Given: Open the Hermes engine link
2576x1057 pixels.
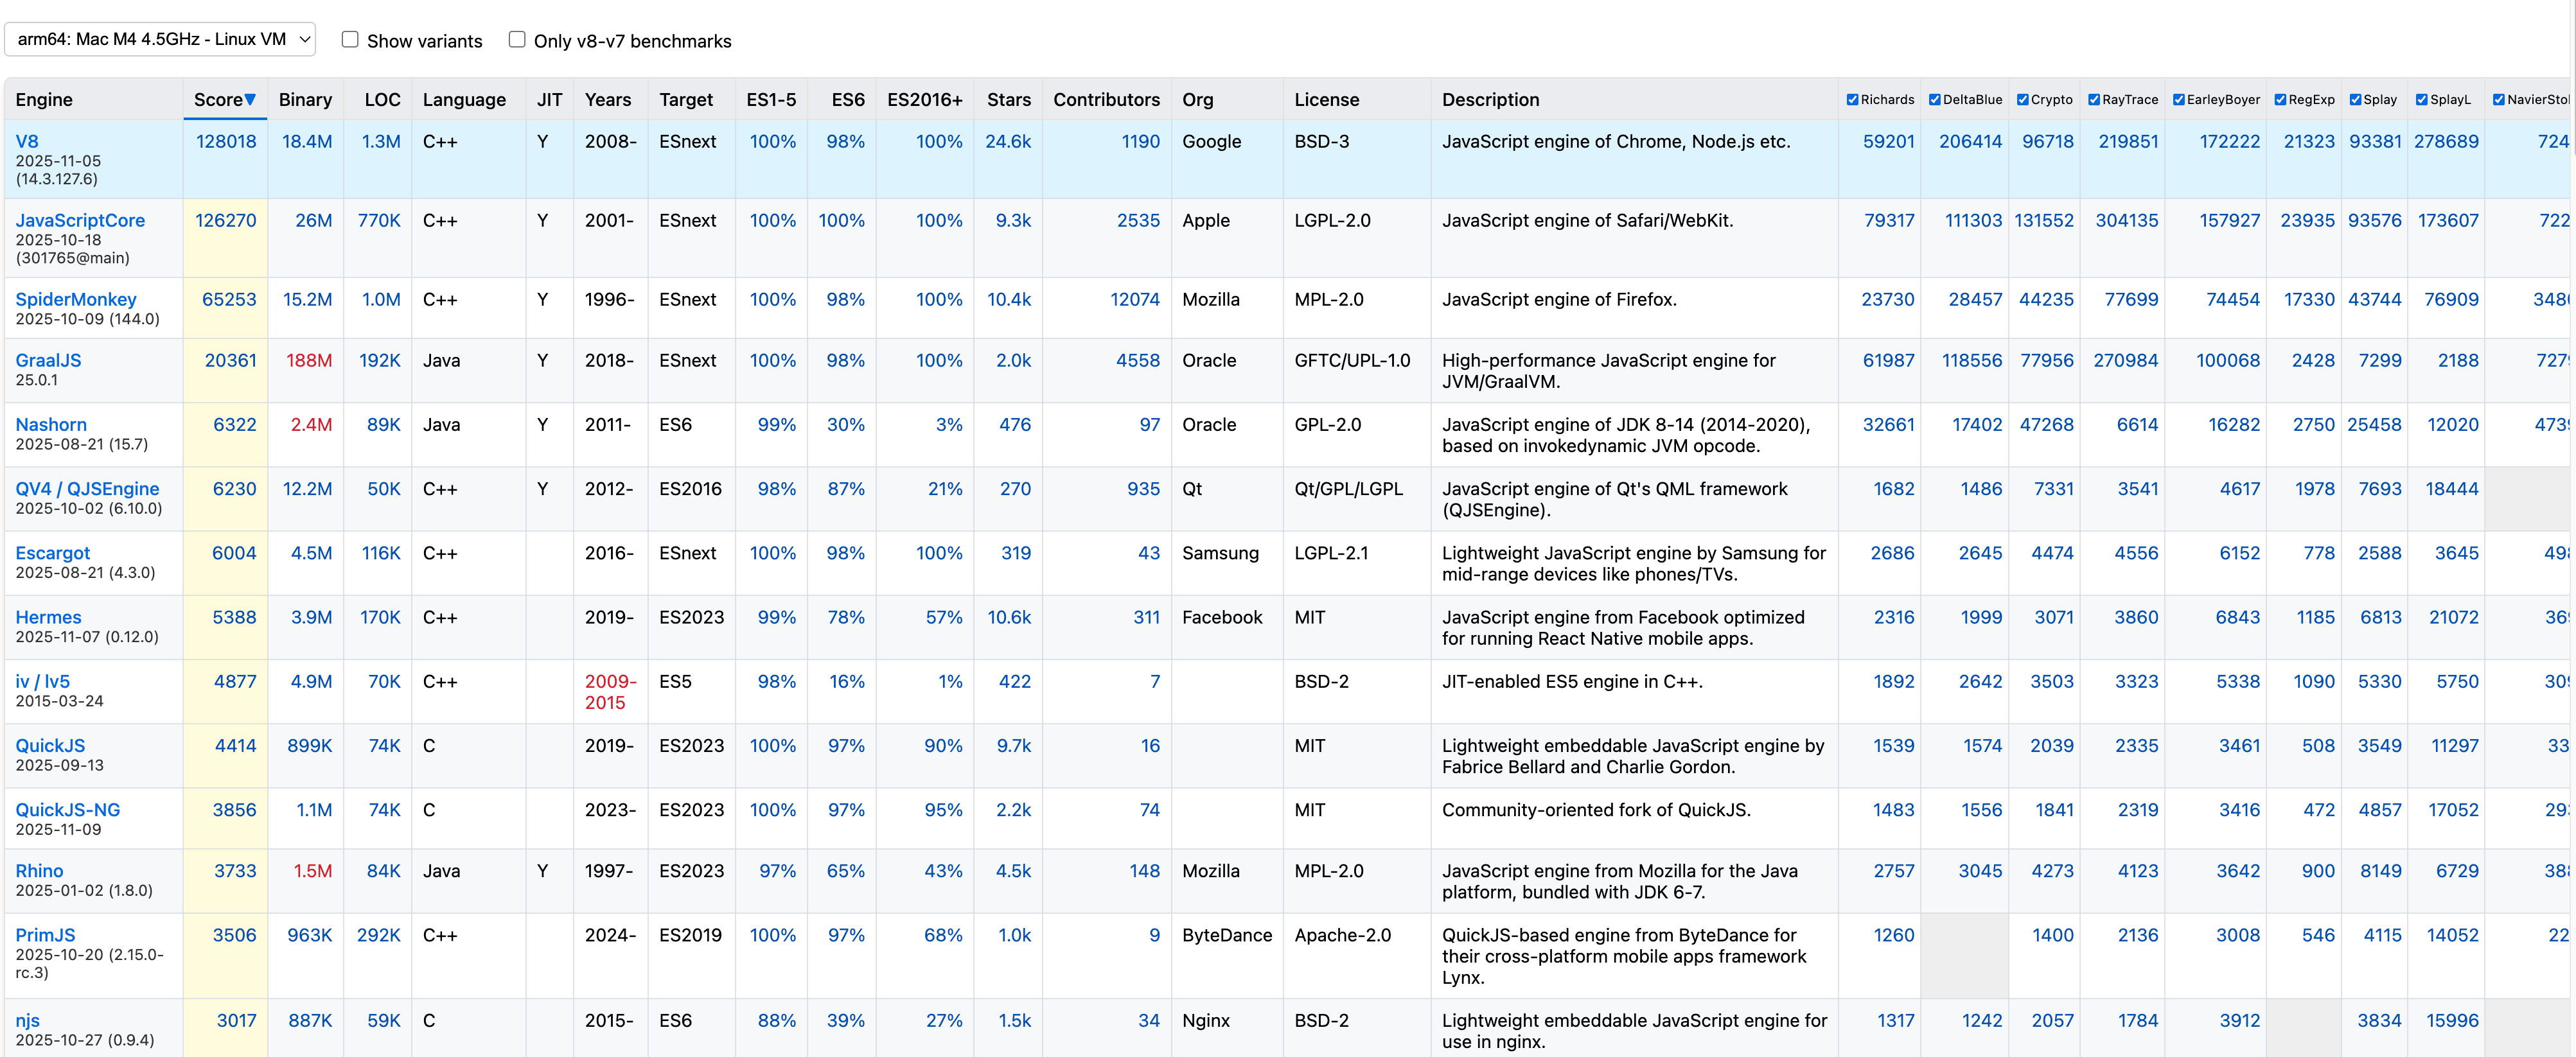Looking at the screenshot, I should (x=48, y=617).
